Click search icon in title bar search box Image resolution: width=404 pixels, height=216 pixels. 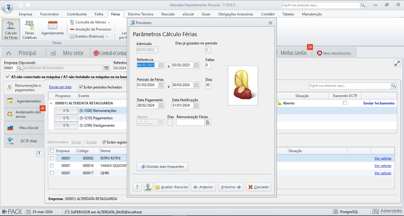pos(363,5)
